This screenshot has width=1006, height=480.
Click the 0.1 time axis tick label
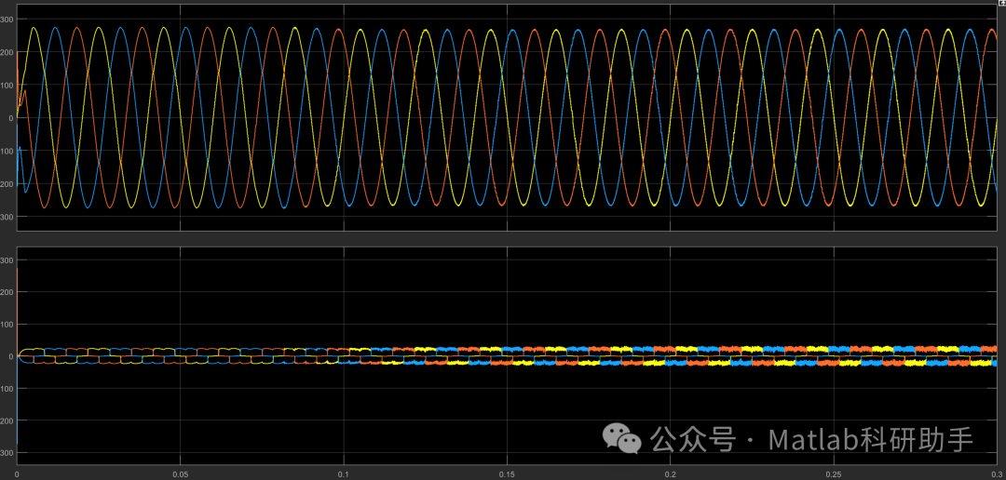coord(344,474)
